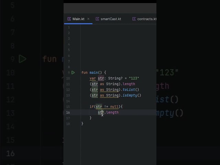
Task: Switch to the Main.kt tab
Action: pyautogui.click(x=78, y=19)
